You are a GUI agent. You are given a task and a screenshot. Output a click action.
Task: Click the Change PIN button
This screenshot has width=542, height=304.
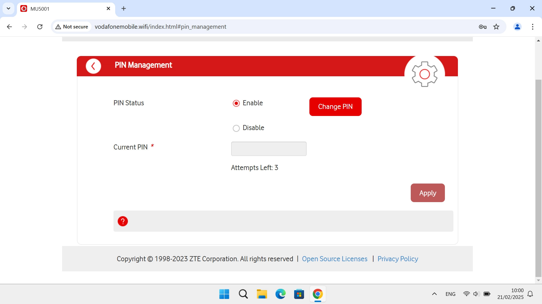click(335, 107)
